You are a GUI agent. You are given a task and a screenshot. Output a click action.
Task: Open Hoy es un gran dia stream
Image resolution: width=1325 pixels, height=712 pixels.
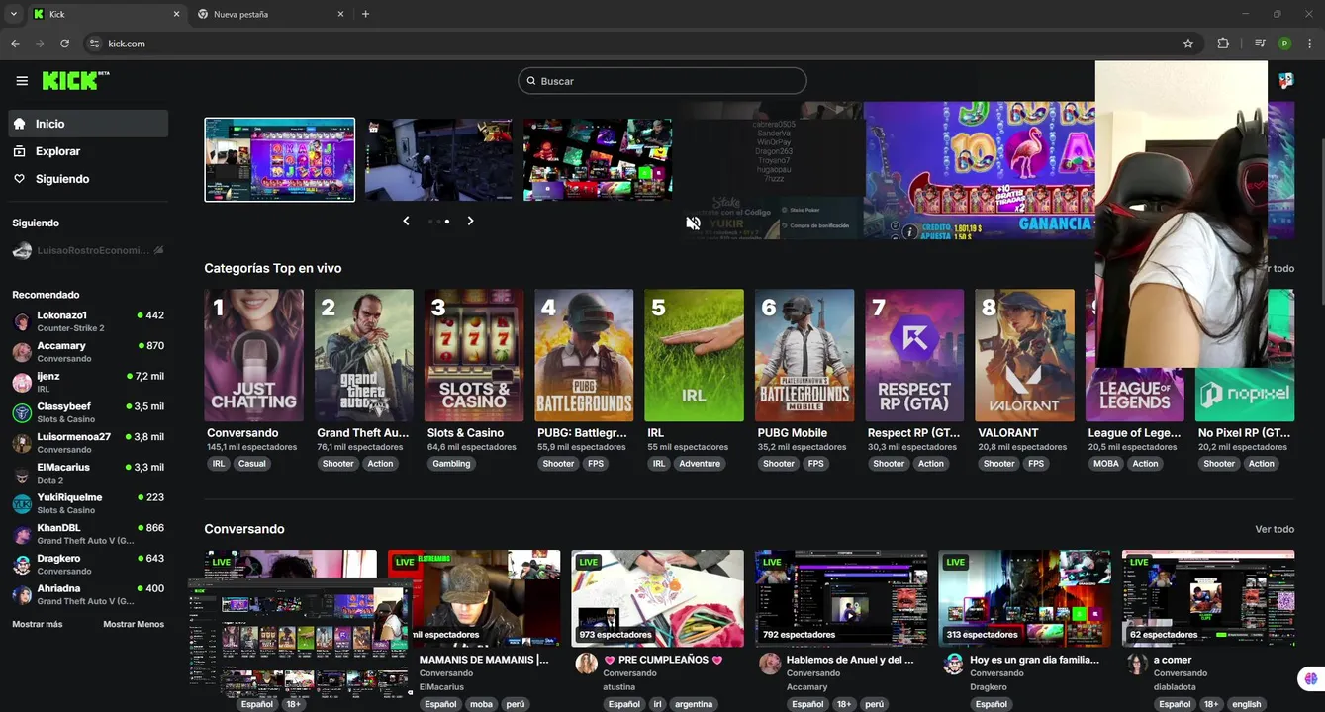(1024, 598)
